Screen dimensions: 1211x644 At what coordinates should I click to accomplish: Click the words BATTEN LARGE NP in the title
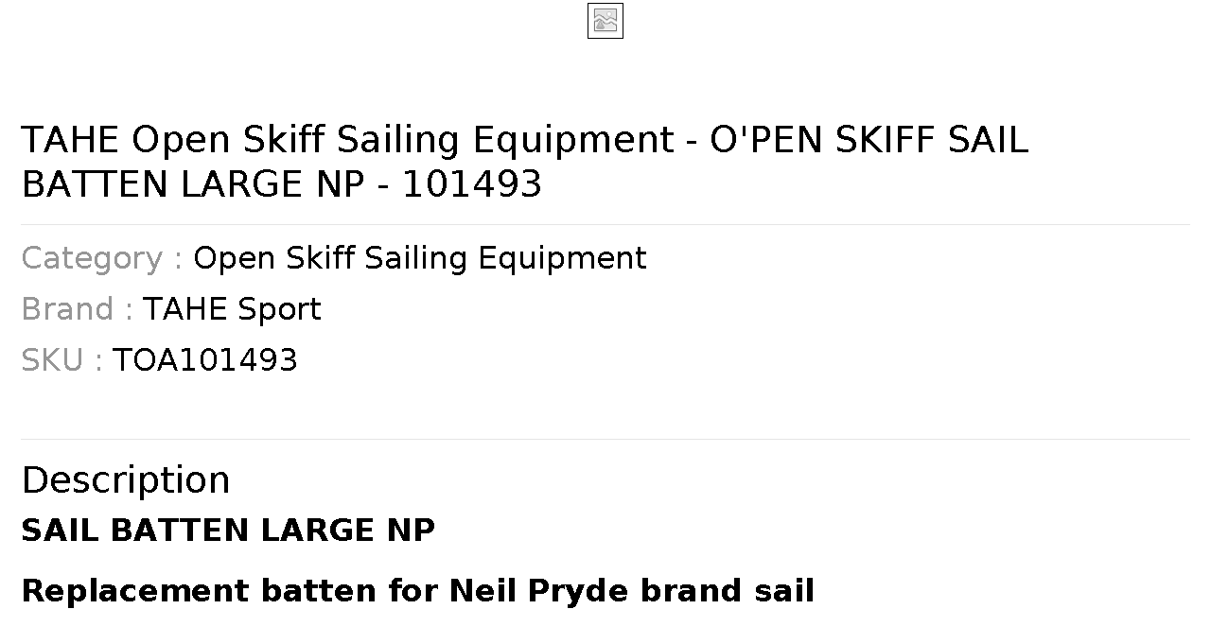(x=193, y=184)
